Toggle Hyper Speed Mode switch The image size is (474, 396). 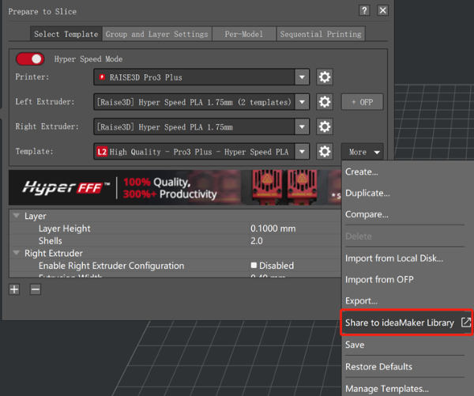click(30, 59)
